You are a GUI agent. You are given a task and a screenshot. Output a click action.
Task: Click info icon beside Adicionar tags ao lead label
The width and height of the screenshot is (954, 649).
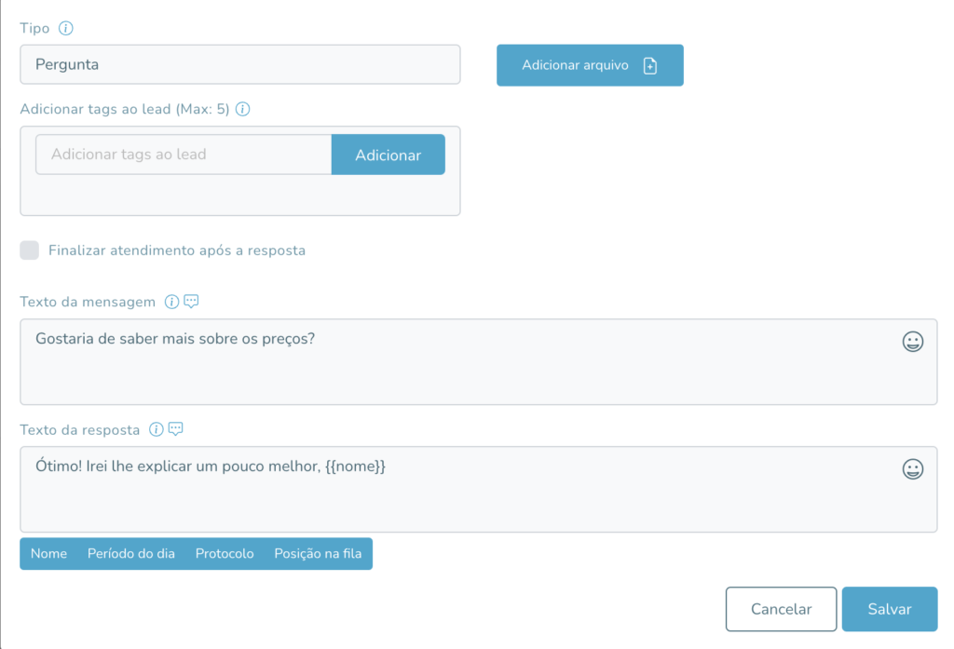(x=243, y=109)
